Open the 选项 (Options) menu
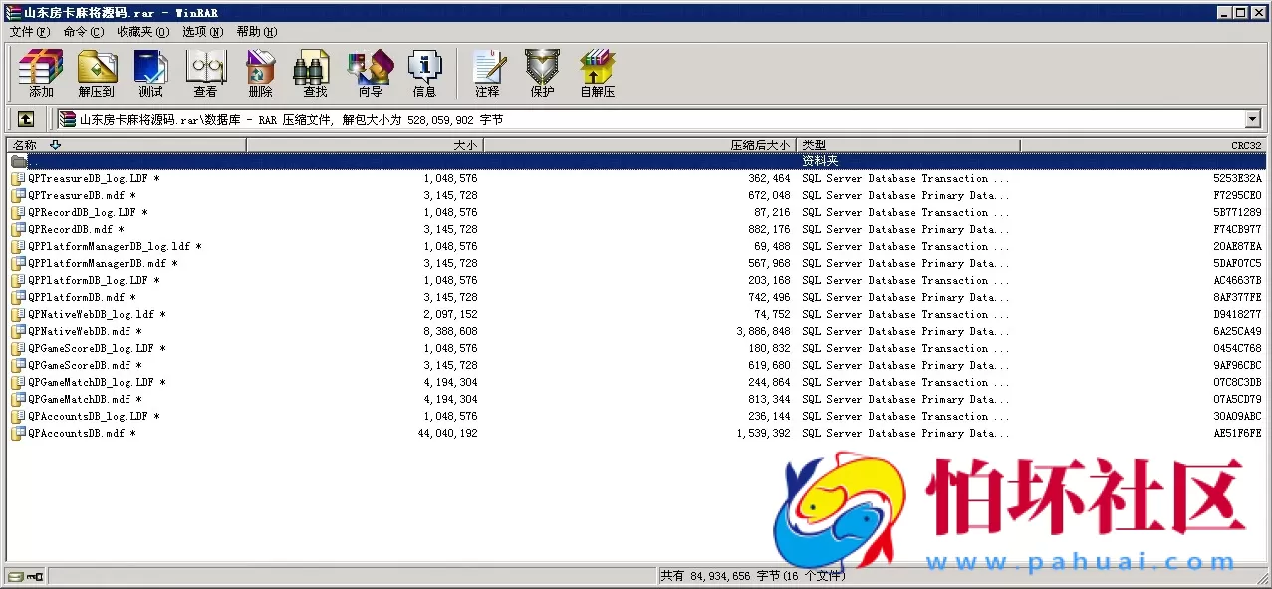The height and width of the screenshot is (589, 1272). (202, 32)
